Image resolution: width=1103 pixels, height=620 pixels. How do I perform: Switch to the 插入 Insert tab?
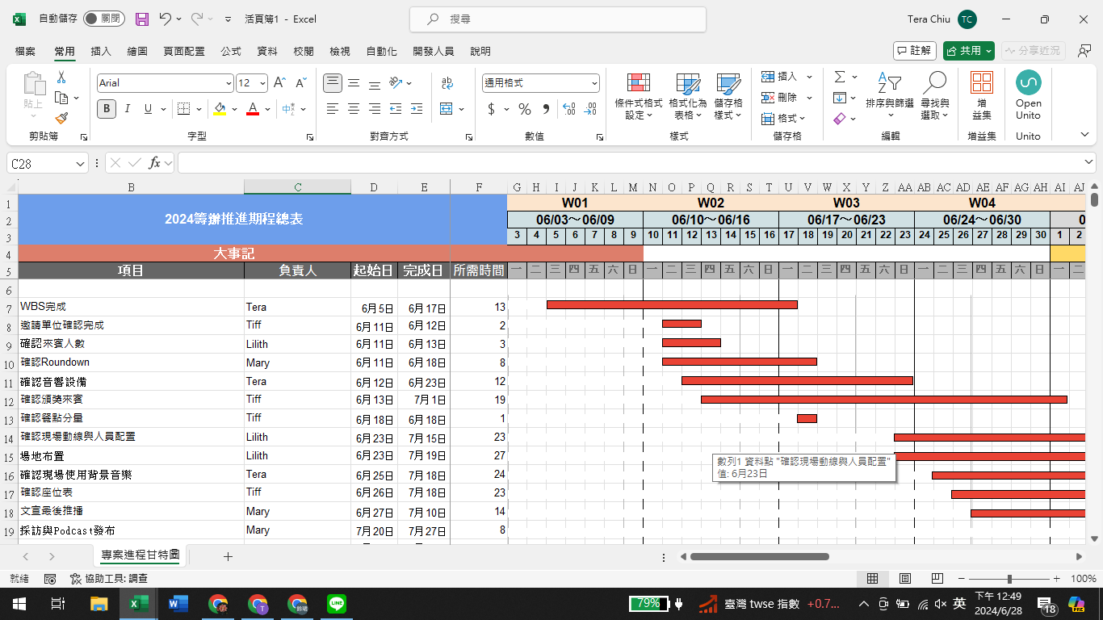point(101,51)
